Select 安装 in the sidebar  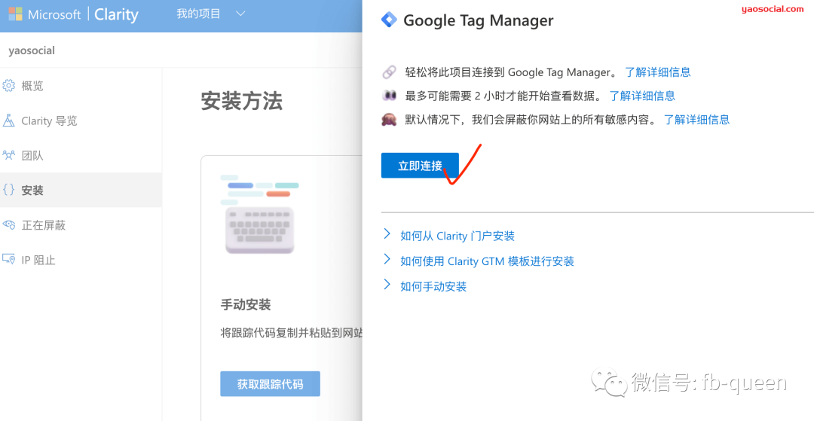click(32, 191)
